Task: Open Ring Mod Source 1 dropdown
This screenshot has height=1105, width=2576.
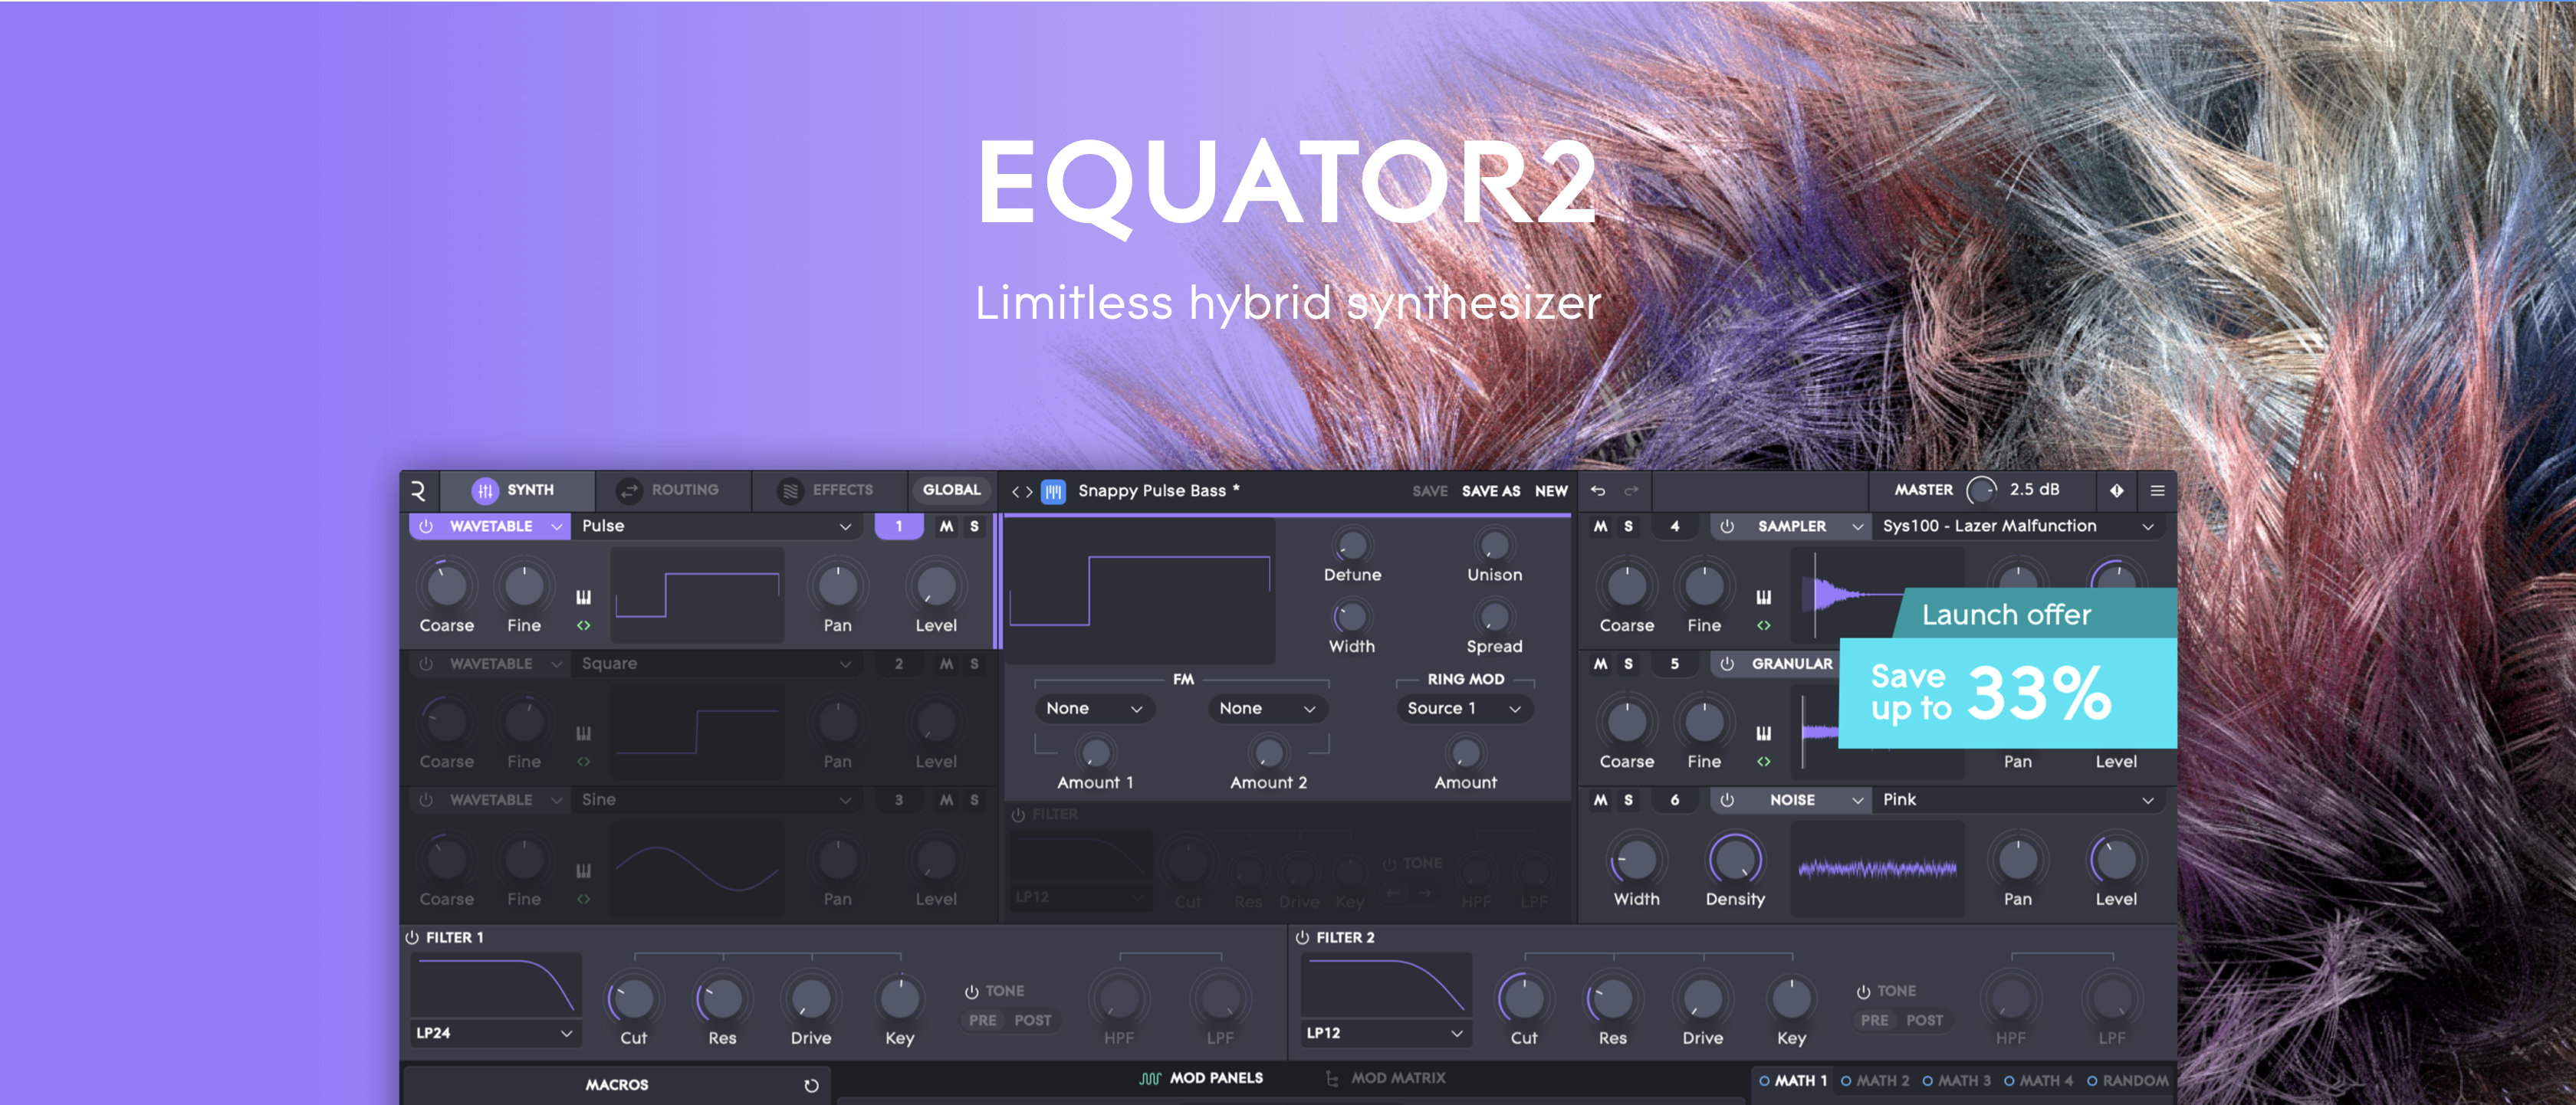Action: [x=1464, y=708]
